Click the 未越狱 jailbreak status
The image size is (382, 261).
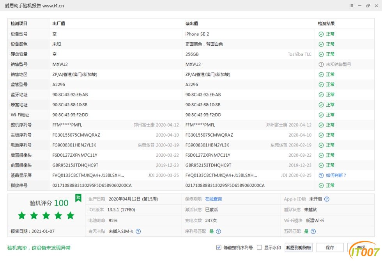point(310,210)
